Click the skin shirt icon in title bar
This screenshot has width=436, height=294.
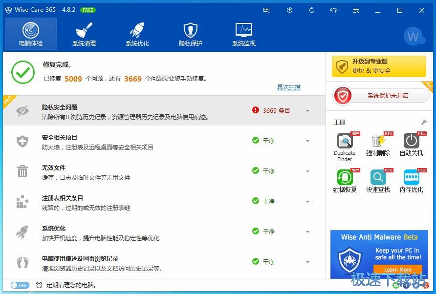tap(334, 10)
